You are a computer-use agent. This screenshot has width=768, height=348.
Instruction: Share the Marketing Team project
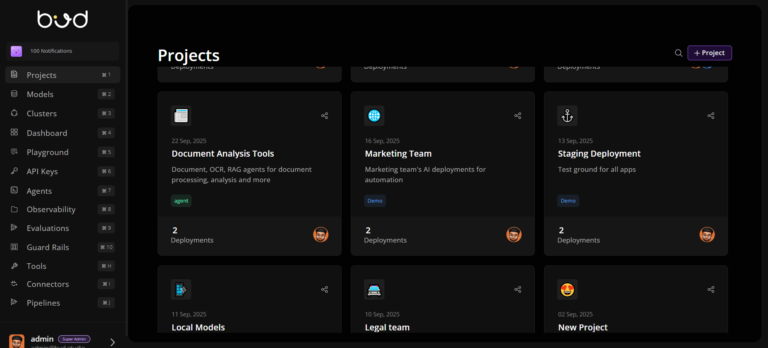point(518,115)
